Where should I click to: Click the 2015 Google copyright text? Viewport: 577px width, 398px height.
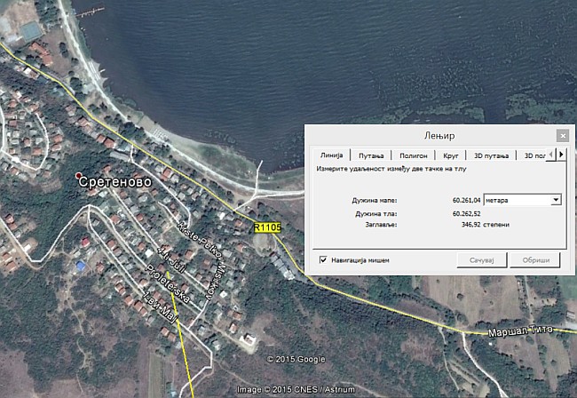click(296, 359)
